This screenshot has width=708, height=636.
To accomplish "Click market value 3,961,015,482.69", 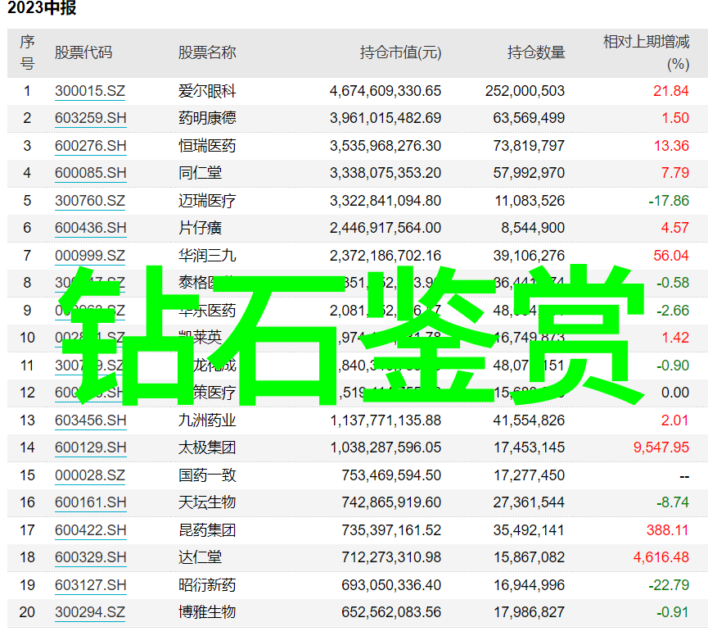I will pos(386,119).
